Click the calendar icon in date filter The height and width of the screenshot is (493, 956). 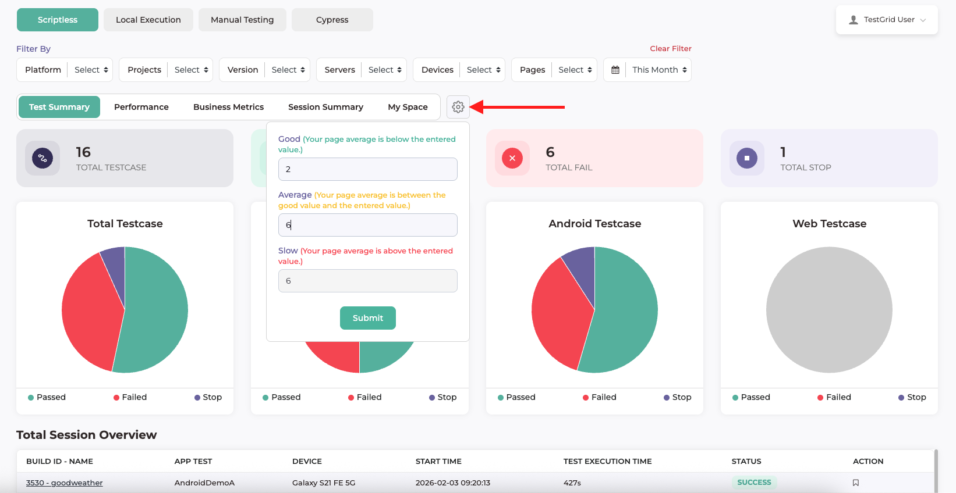point(615,70)
